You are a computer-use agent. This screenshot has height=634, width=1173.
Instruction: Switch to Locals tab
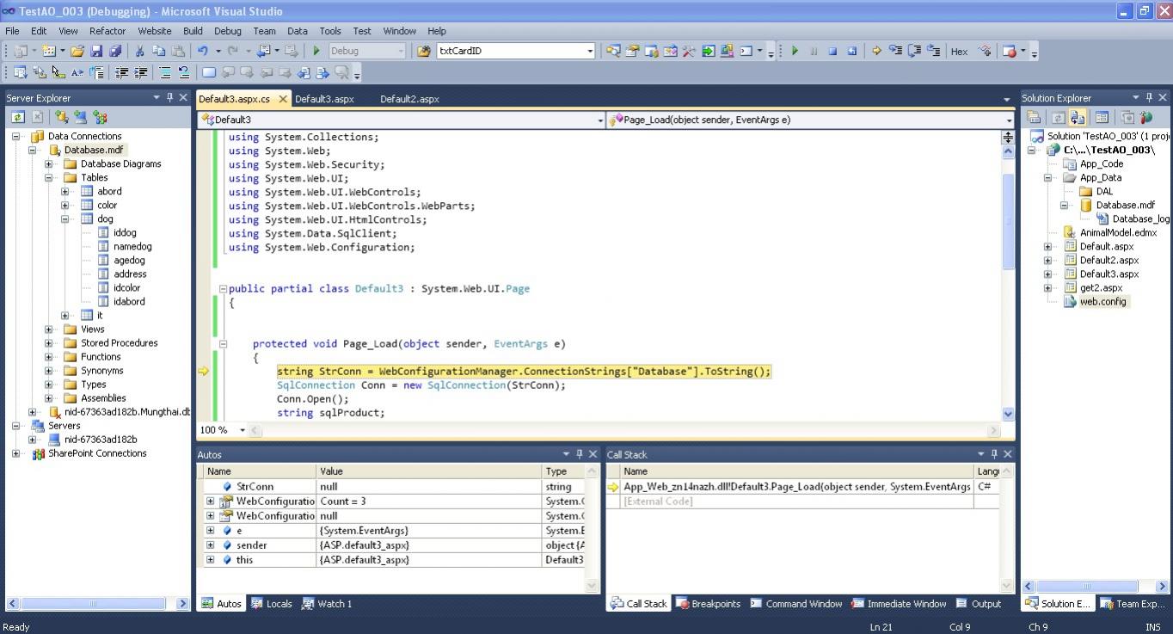tap(272, 603)
